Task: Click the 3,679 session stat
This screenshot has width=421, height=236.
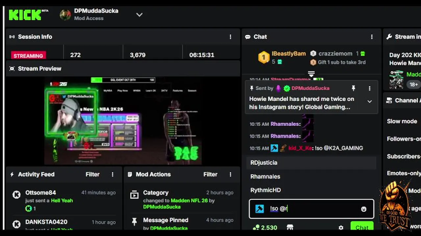Action: [137, 55]
